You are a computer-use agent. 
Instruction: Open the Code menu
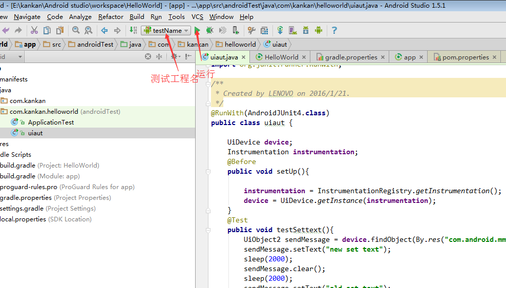(55, 17)
